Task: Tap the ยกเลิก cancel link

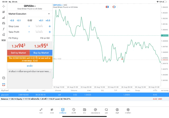Action: (30, 66)
